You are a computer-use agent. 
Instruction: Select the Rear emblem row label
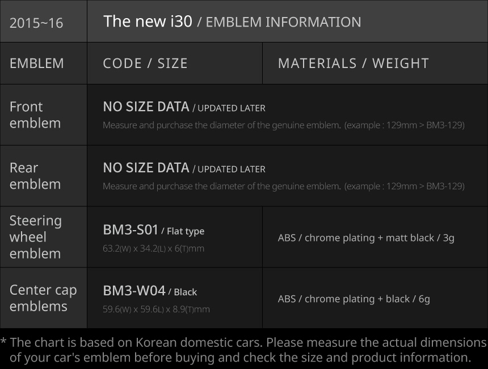point(35,176)
